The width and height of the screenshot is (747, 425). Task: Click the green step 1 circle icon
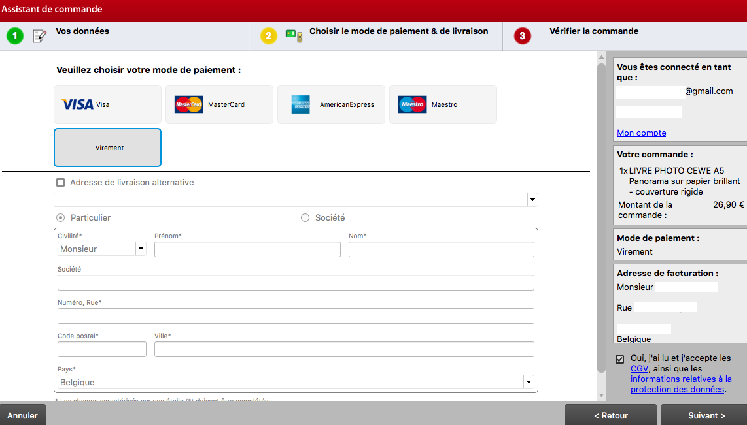point(15,36)
